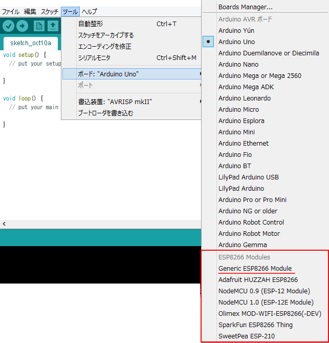Open the スケッチ menu
The height and width of the screenshot is (343, 329).
click(x=49, y=12)
